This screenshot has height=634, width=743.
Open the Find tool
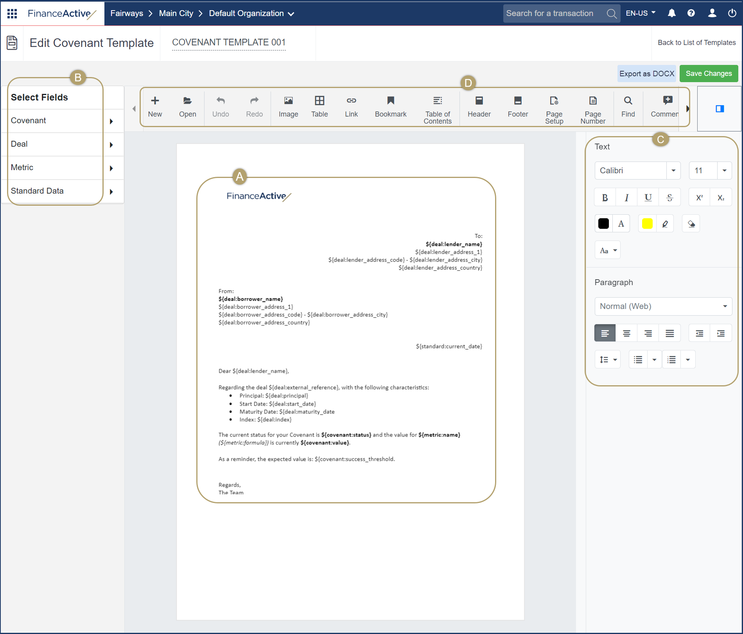coord(628,107)
